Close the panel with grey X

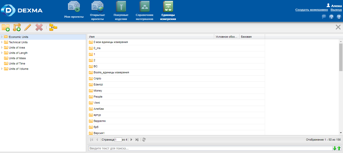(x=338, y=27)
